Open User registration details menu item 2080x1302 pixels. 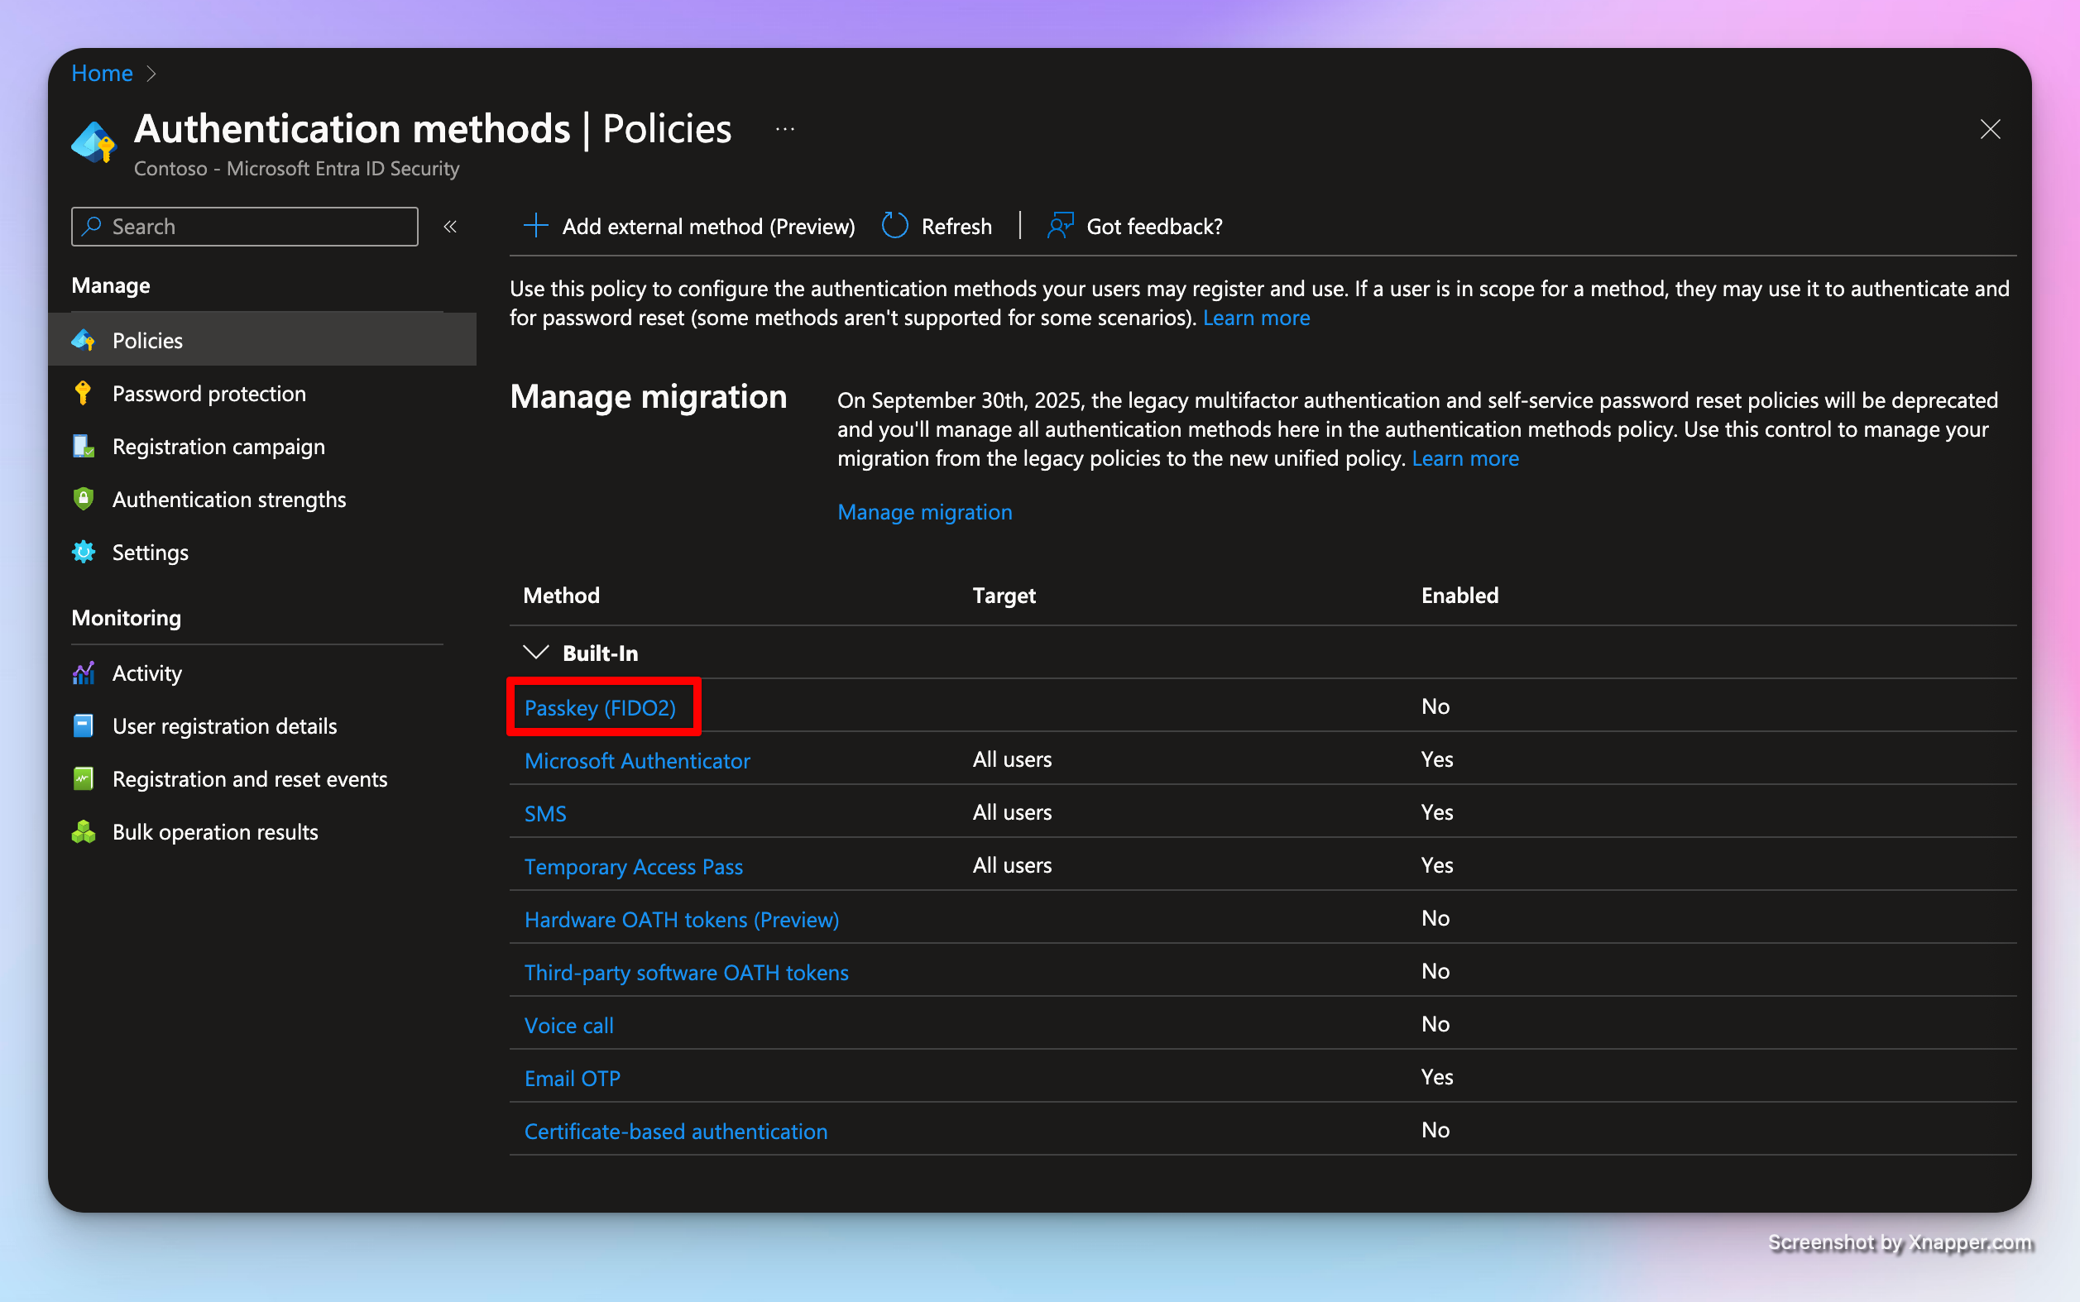pyautogui.click(x=224, y=726)
